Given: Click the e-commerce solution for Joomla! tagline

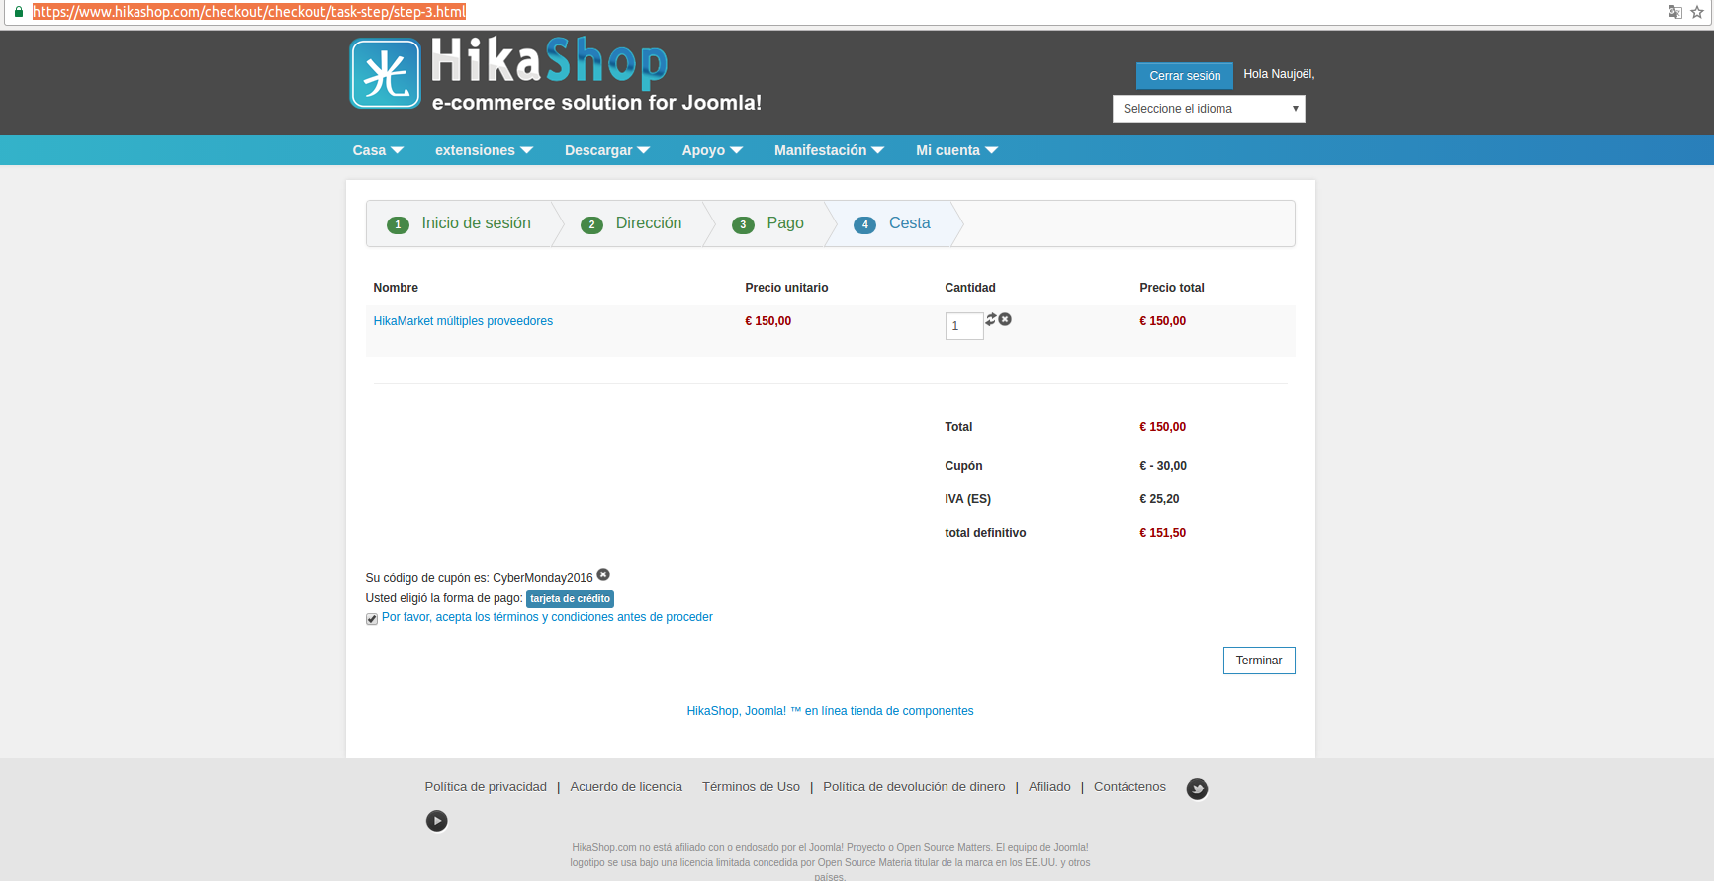Looking at the screenshot, I should point(596,103).
